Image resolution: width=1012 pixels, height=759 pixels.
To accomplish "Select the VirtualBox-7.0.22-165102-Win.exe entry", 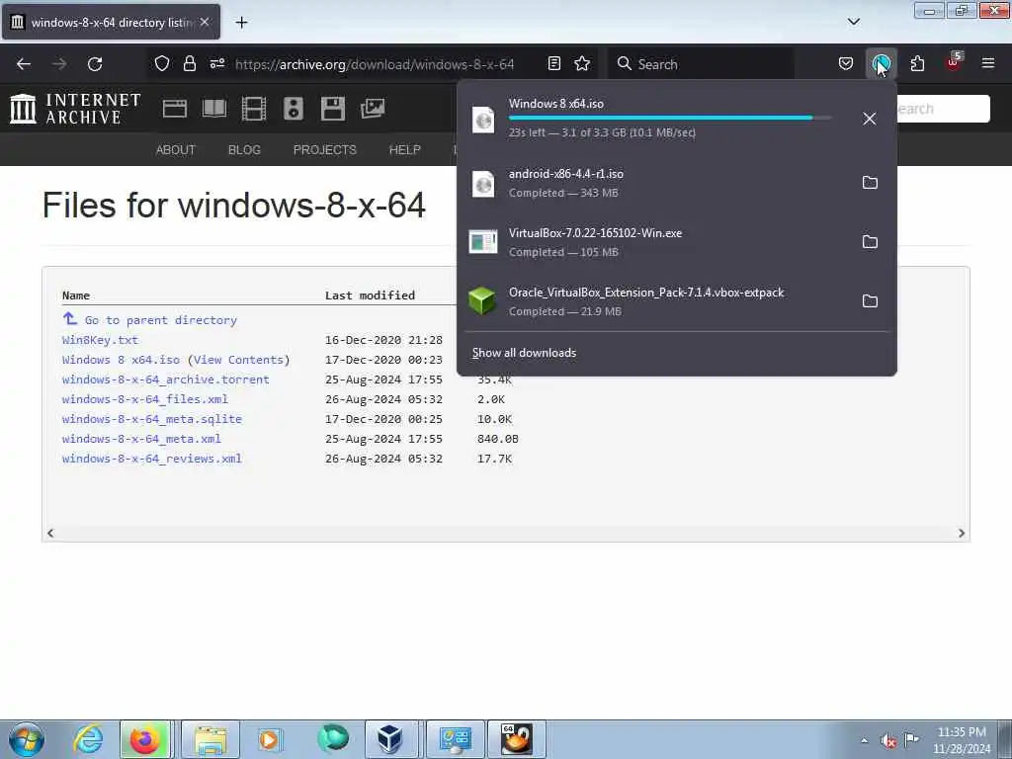I will pos(657,242).
